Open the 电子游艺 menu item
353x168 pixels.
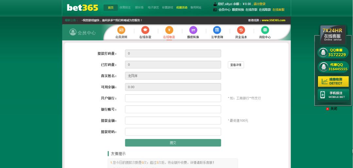153,8
